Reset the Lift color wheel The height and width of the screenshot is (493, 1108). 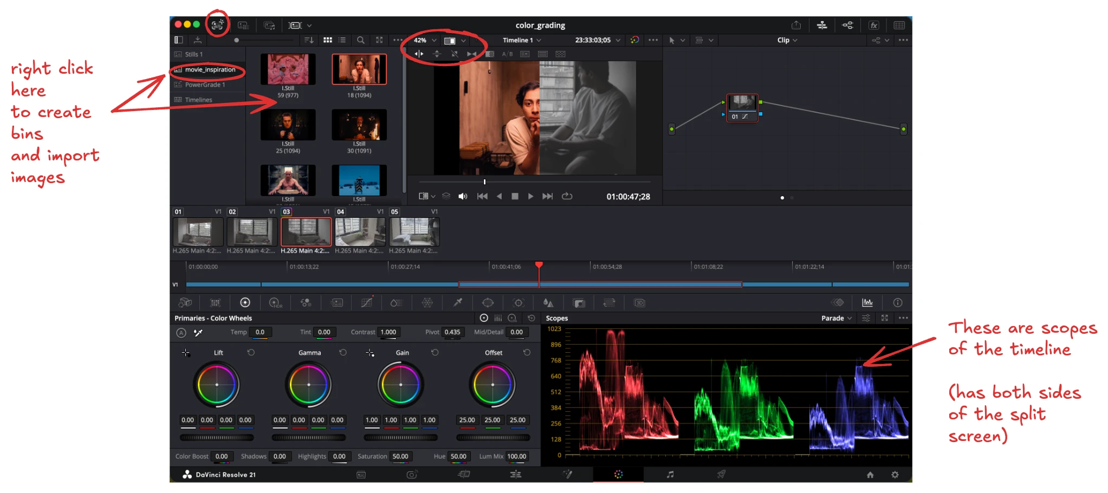(x=251, y=353)
